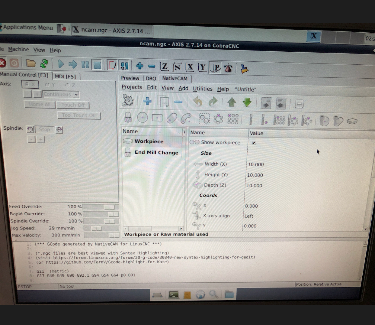Add arc slot feature

coord(186,118)
